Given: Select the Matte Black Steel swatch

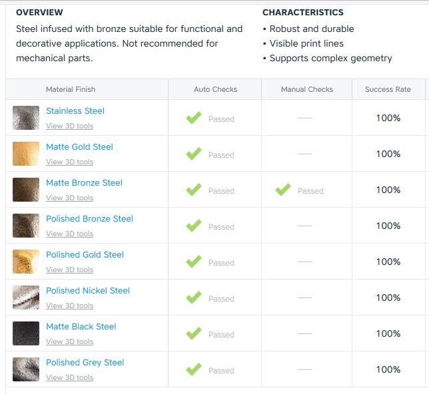Looking at the screenshot, I should [x=26, y=333].
